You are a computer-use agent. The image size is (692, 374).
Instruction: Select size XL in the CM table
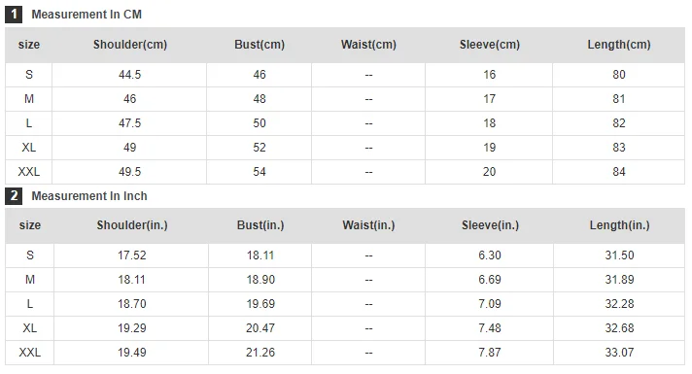click(x=29, y=148)
